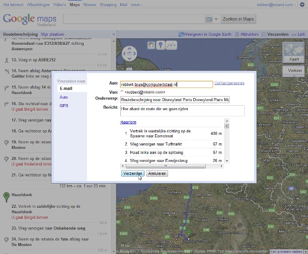Click the map pan navigation control
The image size is (308, 254).
(130, 53)
